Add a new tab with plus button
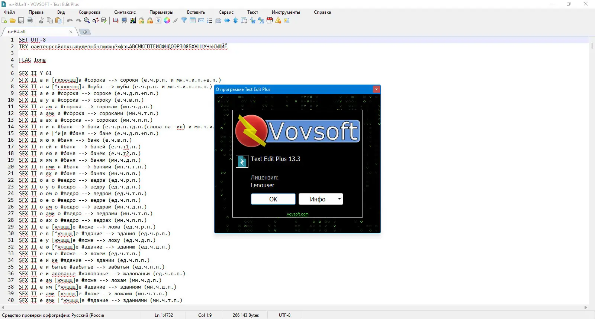 85,32
